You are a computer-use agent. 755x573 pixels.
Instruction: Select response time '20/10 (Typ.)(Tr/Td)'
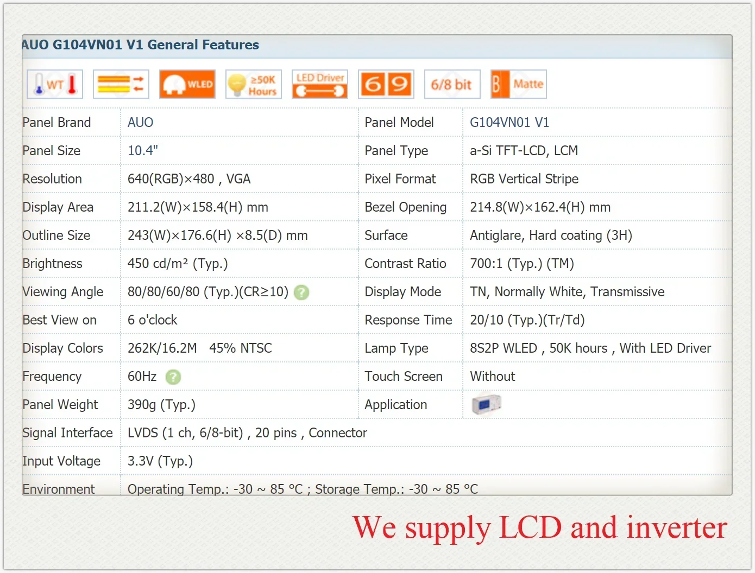click(527, 320)
